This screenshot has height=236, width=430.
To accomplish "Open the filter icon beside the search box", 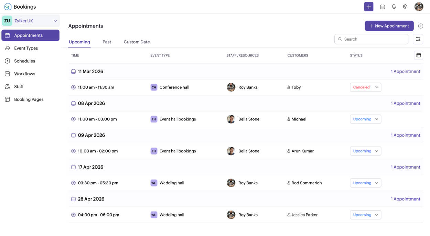I will pyautogui.click(x=418, y=39).
